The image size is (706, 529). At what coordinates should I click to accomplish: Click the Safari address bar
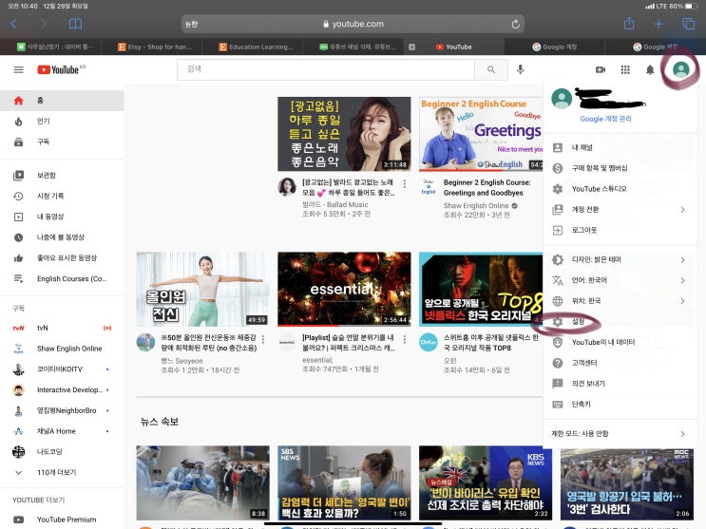[x=353, y=24]
